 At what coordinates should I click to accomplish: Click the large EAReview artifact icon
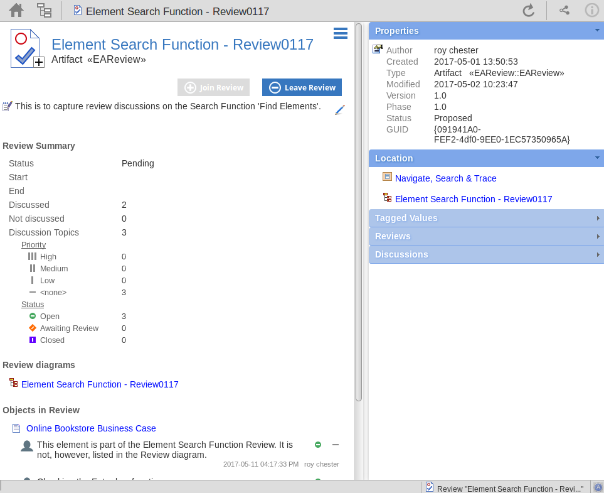tap(27, 48)
